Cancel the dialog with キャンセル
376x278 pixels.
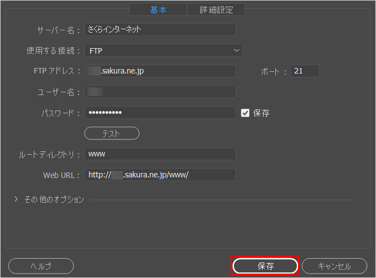coord(334,266)
